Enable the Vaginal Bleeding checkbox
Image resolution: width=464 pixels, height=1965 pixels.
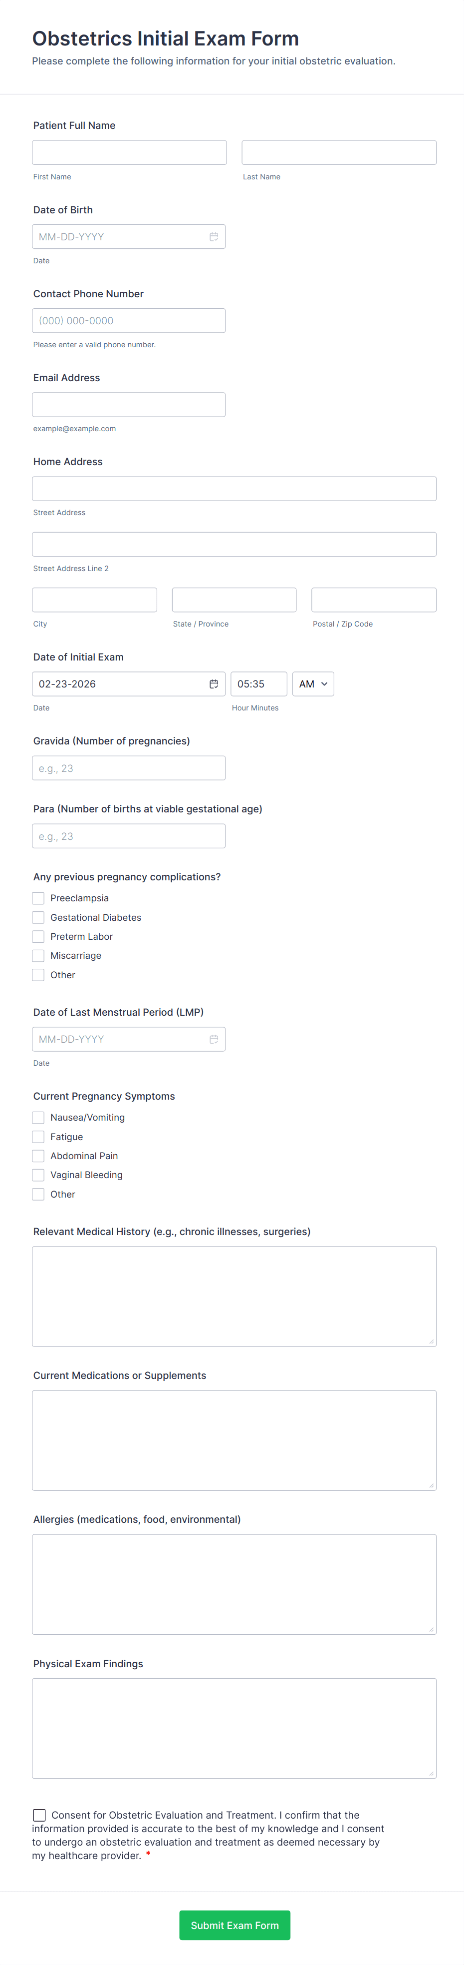coord(38,1175)
